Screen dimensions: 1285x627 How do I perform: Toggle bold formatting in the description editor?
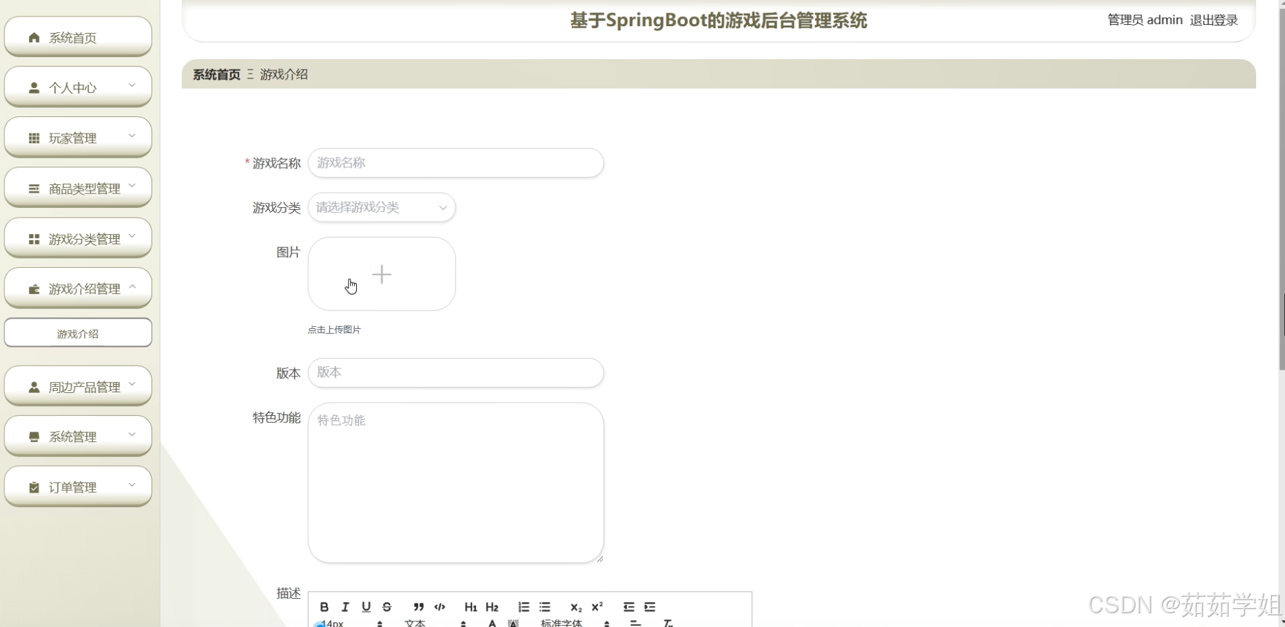pyautogui.click(x=324, y=606)
